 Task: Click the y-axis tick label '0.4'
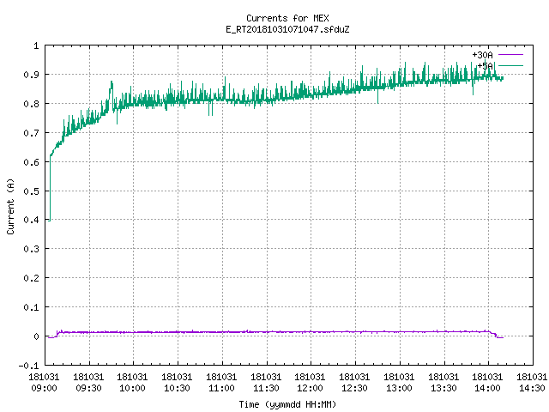[x=31, y=220]
